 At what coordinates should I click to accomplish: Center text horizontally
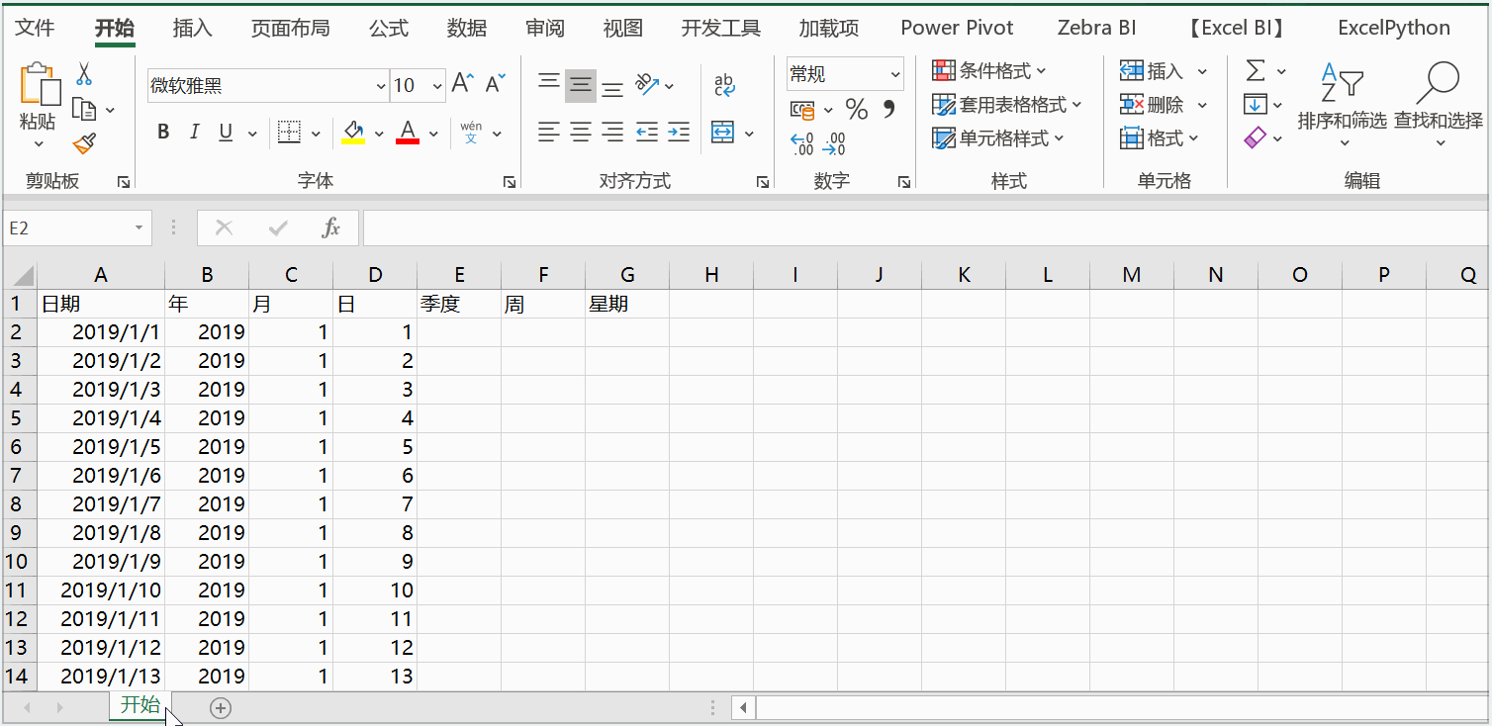coord(581,133)
